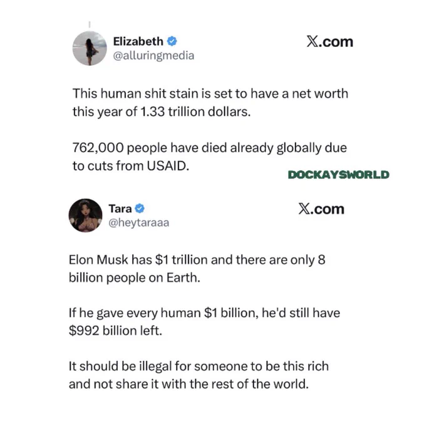Viewport: 422px width, 426px height.
Task: Click Elizabeth's blue verified badge
Action: [x=172, y=41]
